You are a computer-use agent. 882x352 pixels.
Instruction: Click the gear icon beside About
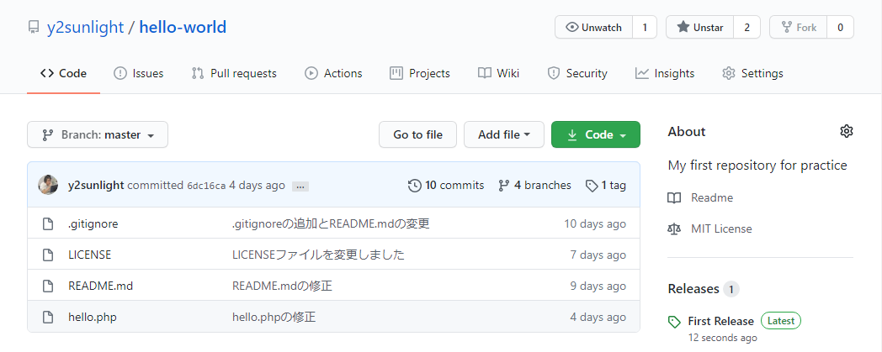click(847, 131)
